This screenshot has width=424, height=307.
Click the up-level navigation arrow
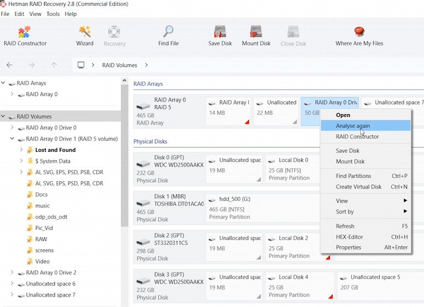point(54,65)
